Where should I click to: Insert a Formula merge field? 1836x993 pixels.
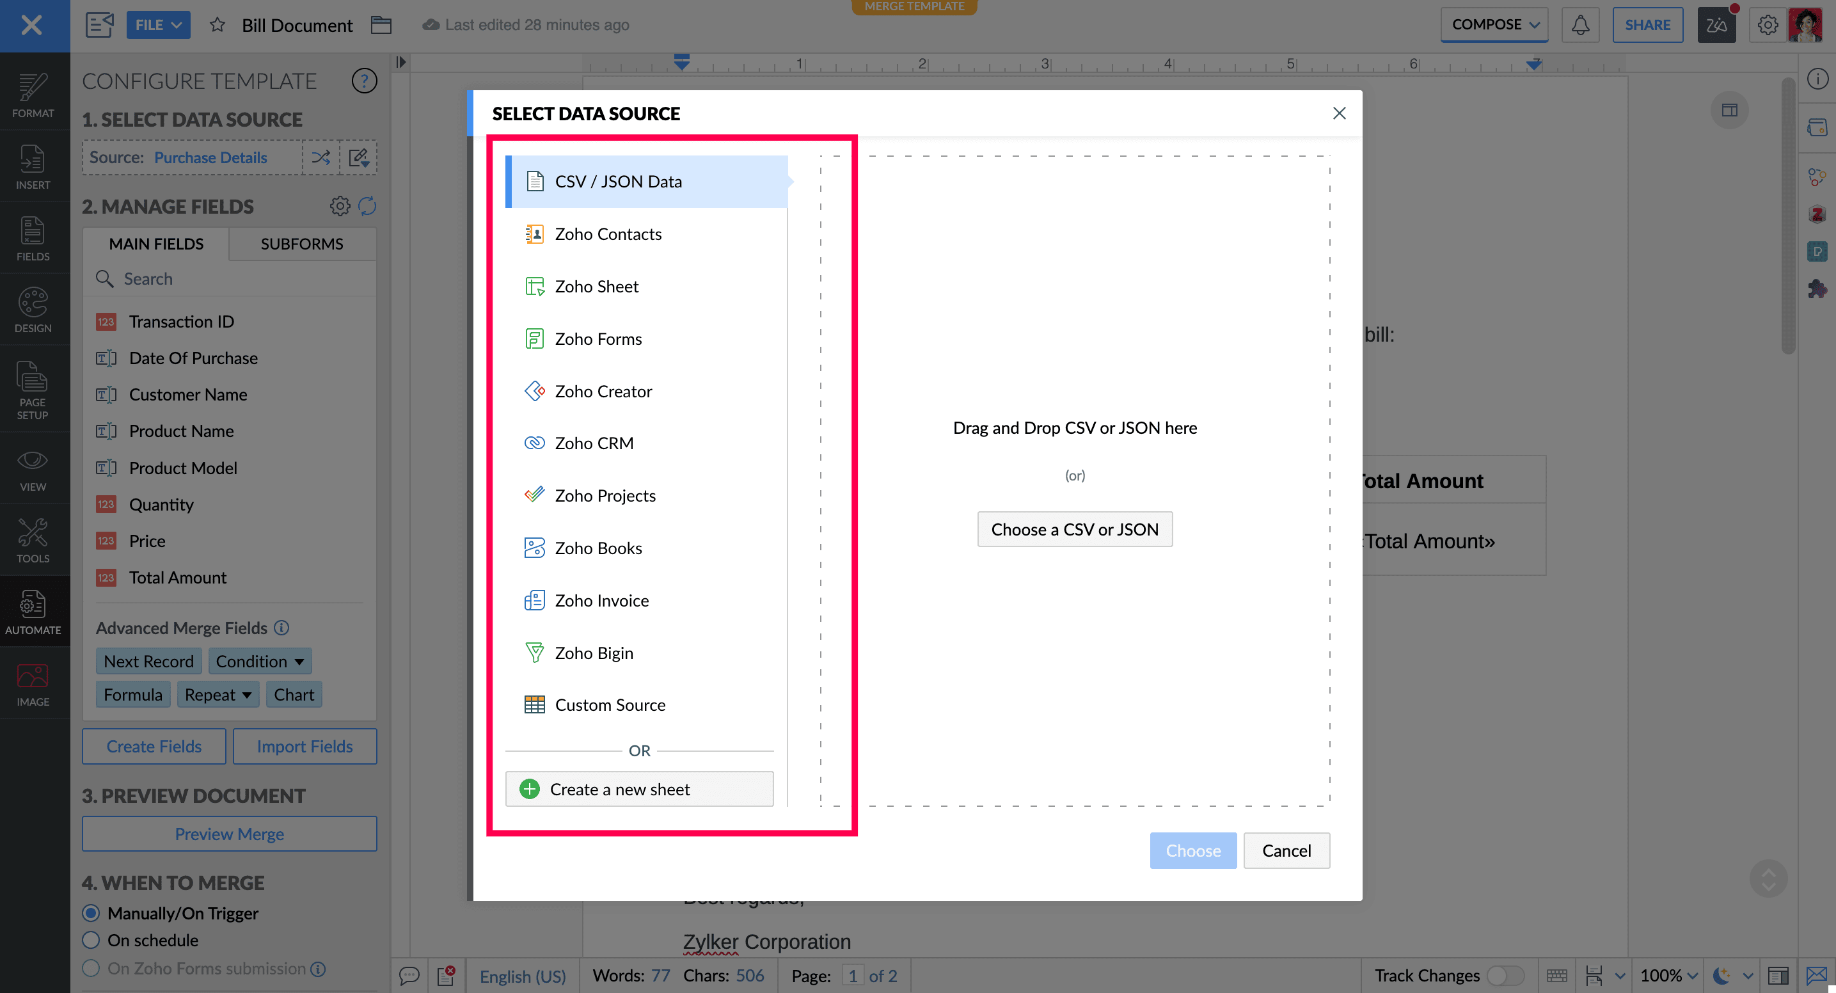(132, 694)
